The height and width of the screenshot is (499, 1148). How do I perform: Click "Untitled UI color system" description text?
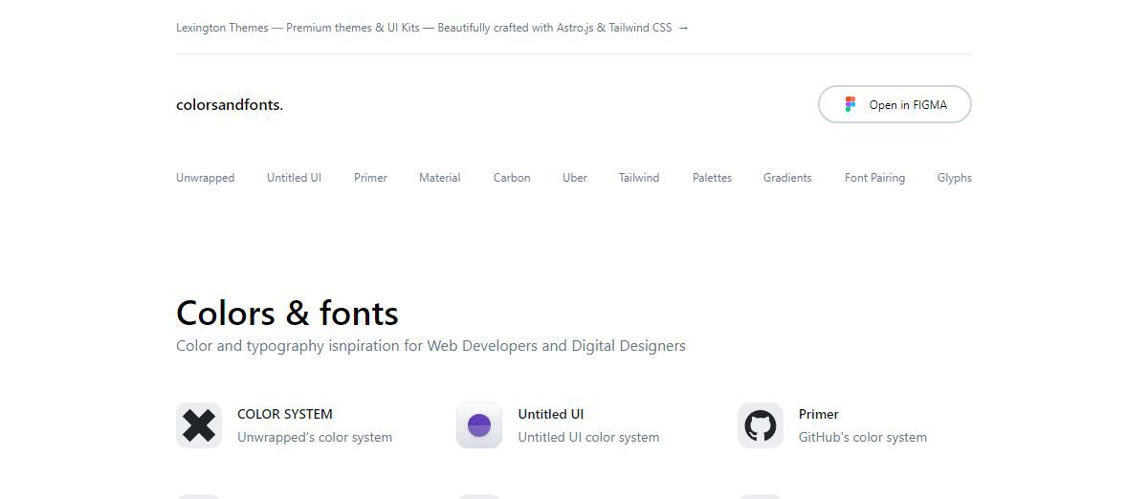coord(588,437)
